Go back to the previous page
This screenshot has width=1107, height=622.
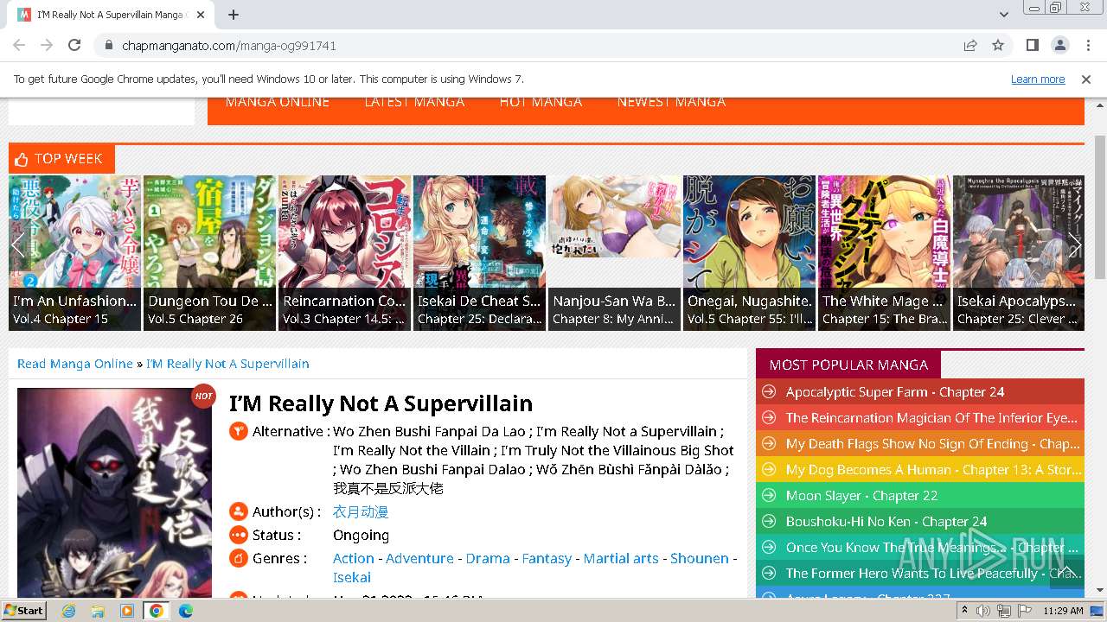[19, 45]
